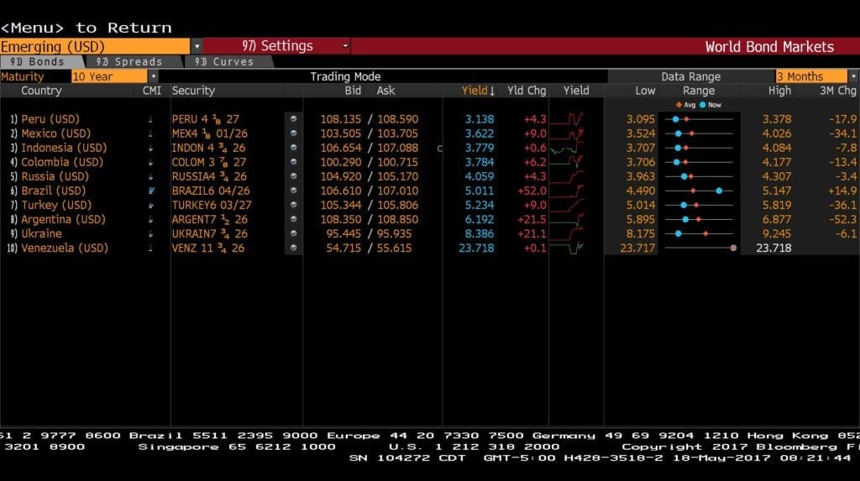Click the Yld Chg column header
This screenshot has height=481, width=860.
coord(527,91)
